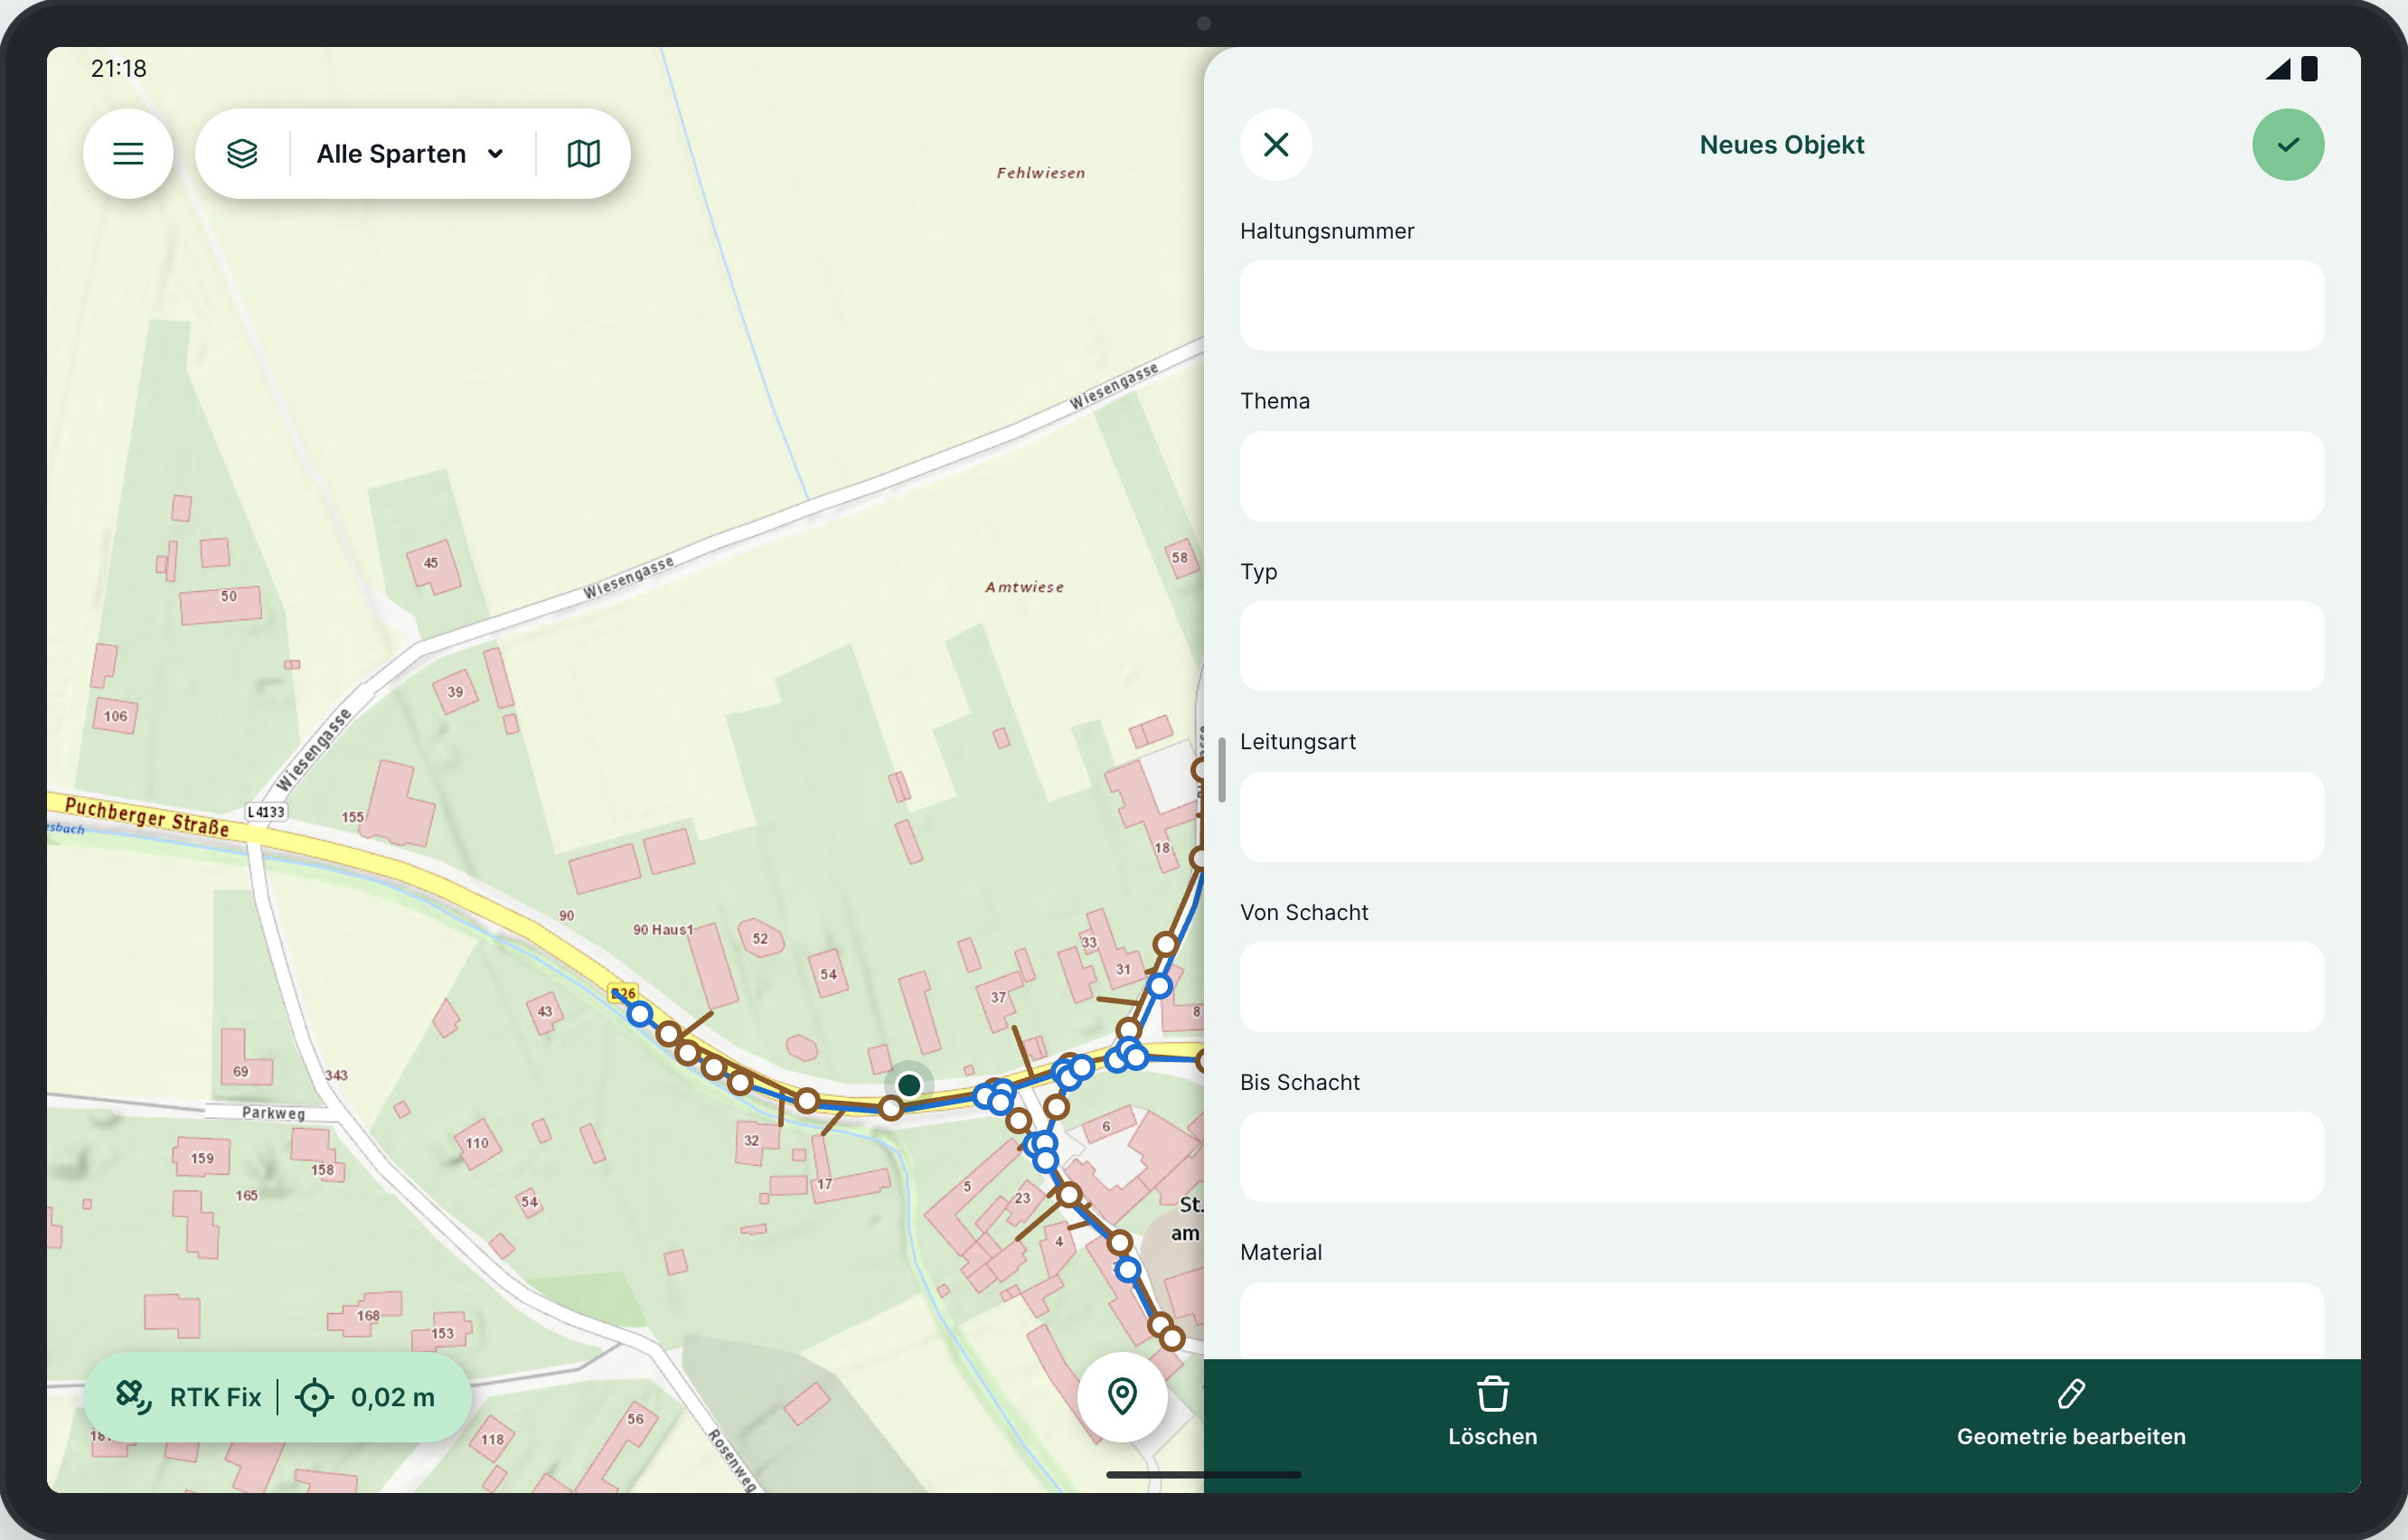Viewport: 2408px width, 1540px height.
Task: Focus the Von Schacht input field
Action: click(1782, 987)
